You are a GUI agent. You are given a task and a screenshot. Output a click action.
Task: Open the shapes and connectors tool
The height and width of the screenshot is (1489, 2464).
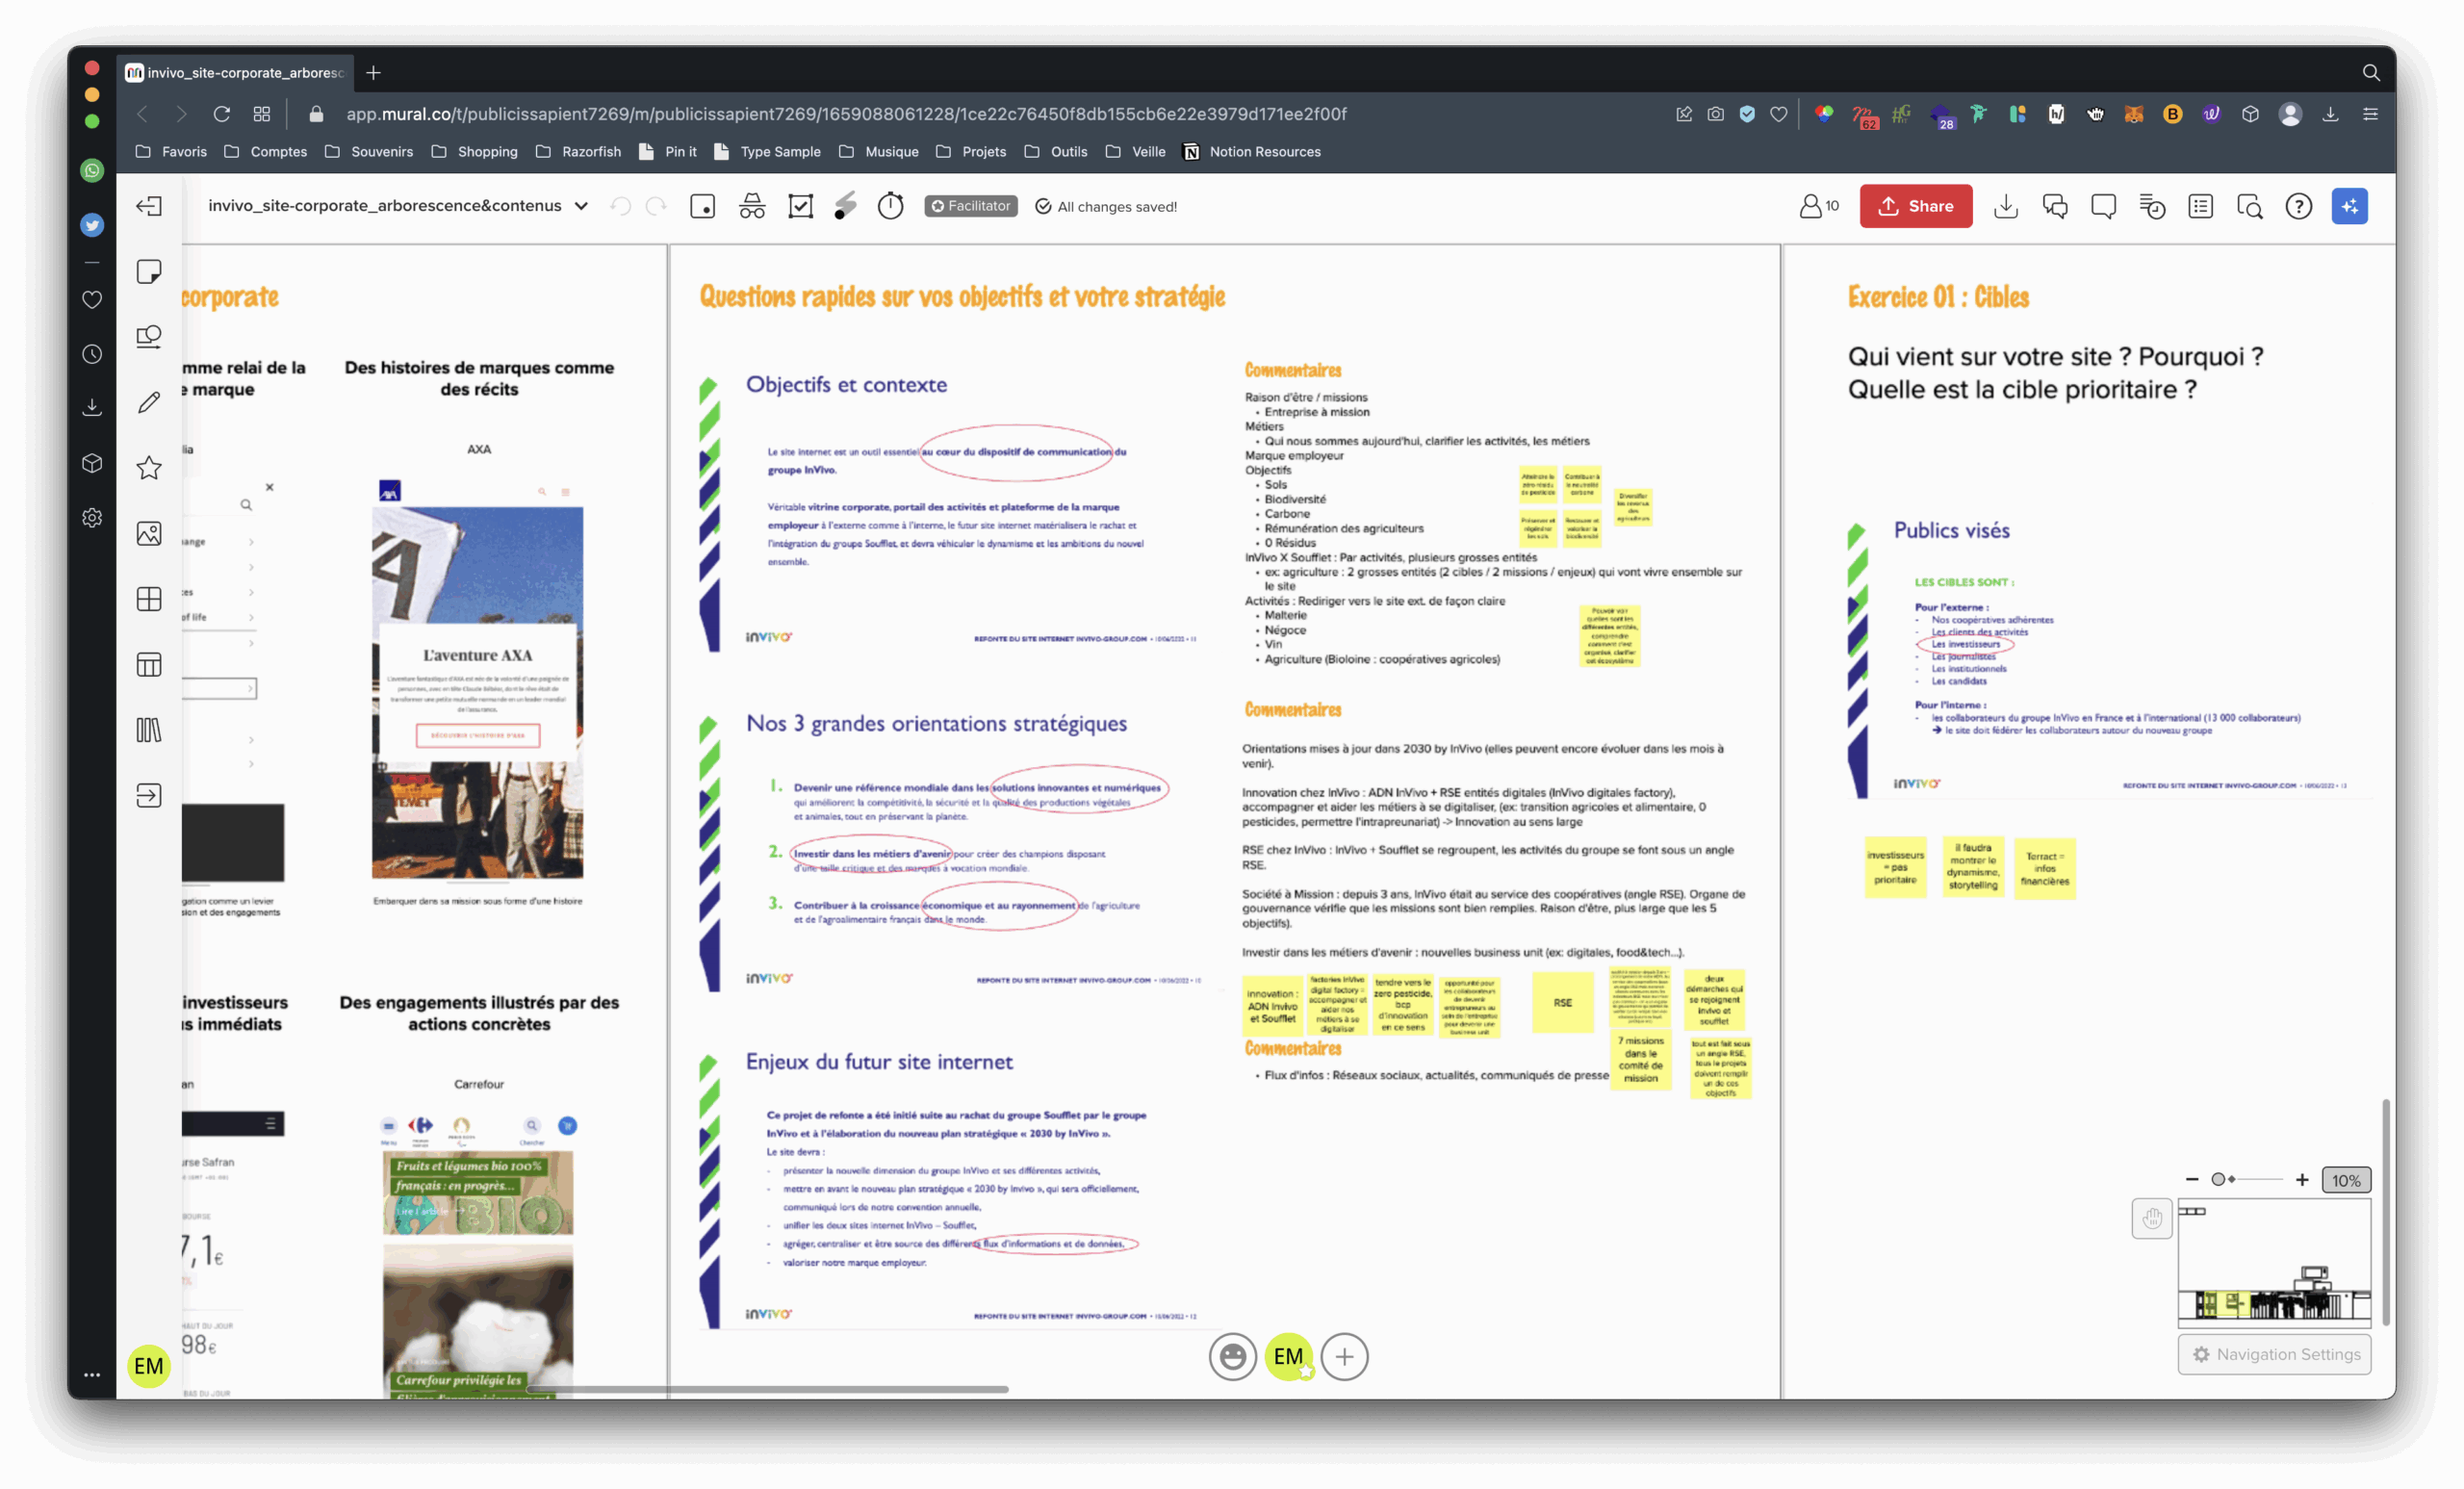[x=149, y=337]
